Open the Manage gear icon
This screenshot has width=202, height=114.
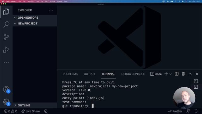click(x=6, y=102)
